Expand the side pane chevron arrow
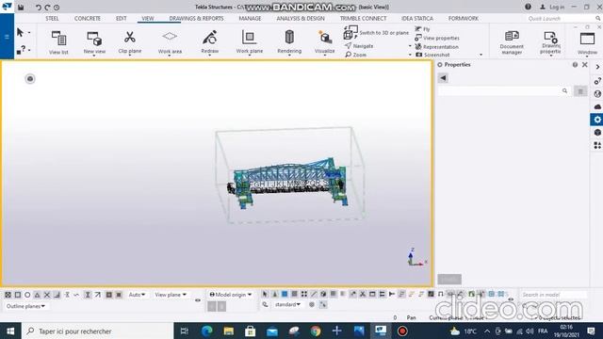 pos(597,67)
